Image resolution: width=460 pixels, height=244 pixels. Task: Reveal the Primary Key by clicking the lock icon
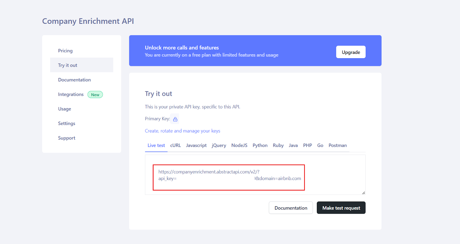tap(175, 118)
